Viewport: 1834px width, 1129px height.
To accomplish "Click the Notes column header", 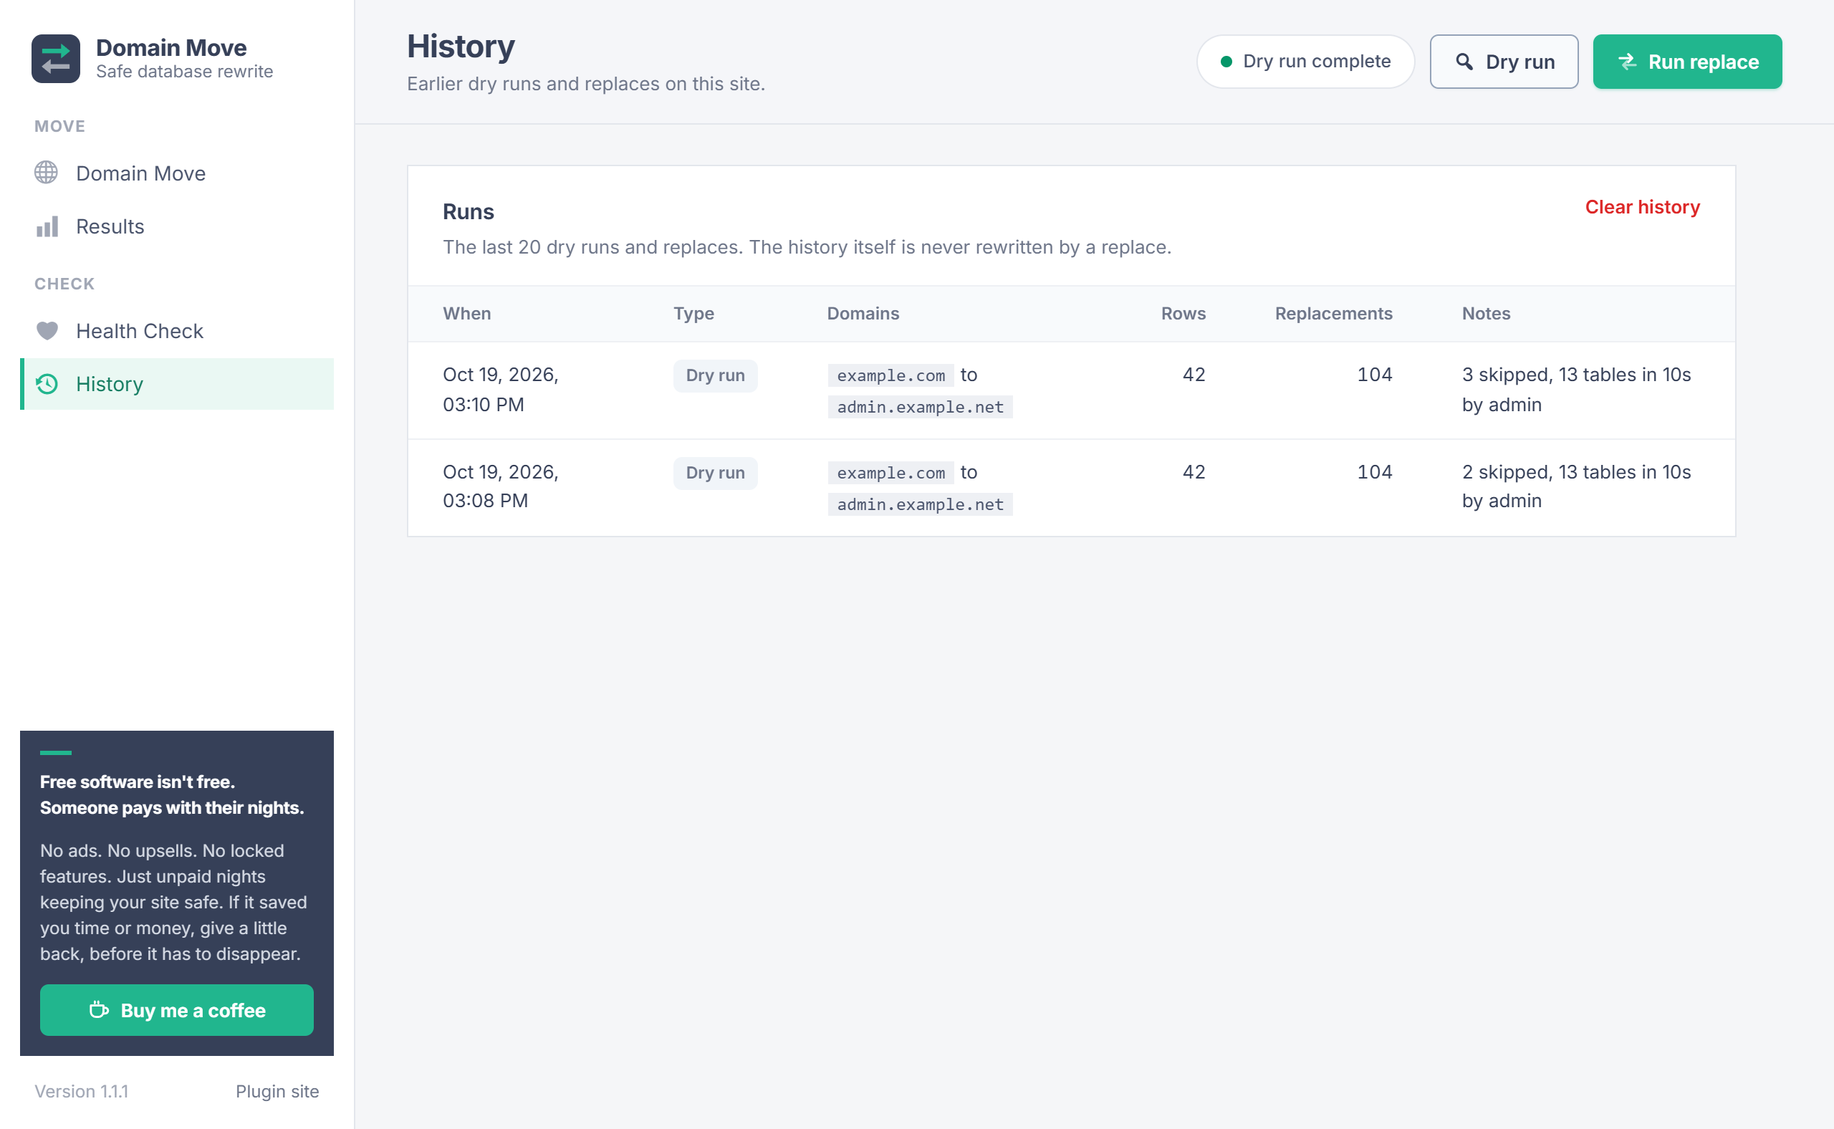I will point(1485,314).
